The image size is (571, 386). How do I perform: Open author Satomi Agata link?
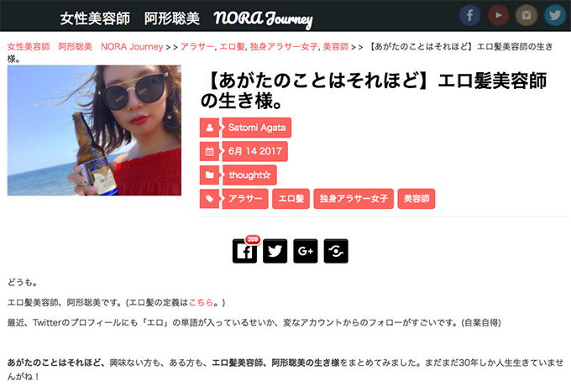[257, 128]
